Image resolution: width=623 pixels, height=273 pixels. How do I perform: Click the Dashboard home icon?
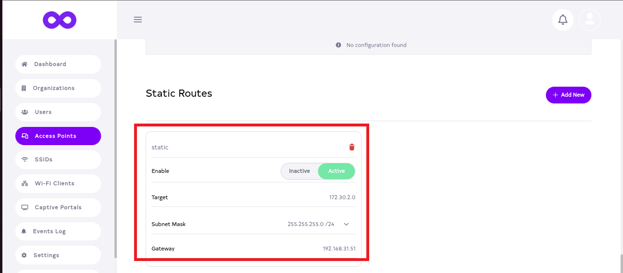(x=24, y=64)
